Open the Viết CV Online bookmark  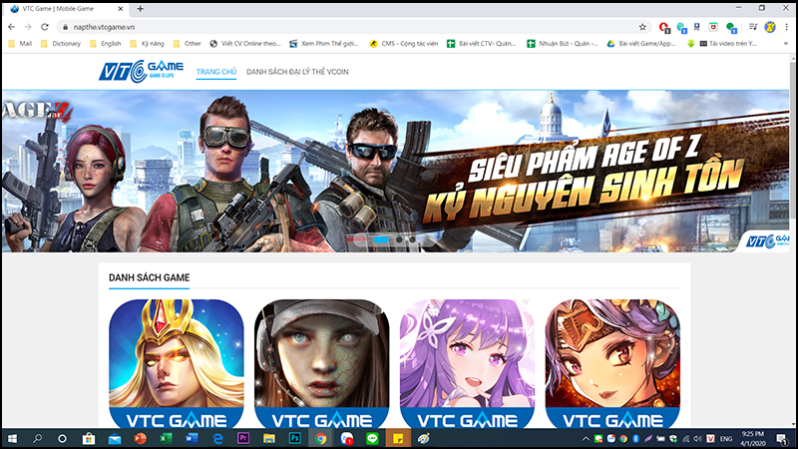click(x=245, y=43)
